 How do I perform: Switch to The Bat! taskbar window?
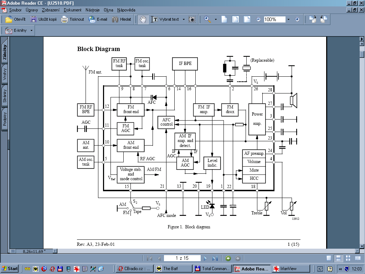pyautogui.click(x=174, y=269)
